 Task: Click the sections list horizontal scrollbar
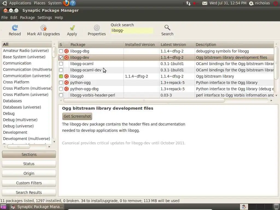coord(19,147)
